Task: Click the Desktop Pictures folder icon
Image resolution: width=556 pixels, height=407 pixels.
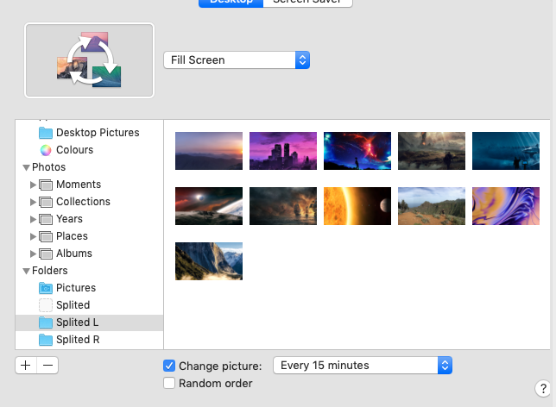Action: point(46,133)
